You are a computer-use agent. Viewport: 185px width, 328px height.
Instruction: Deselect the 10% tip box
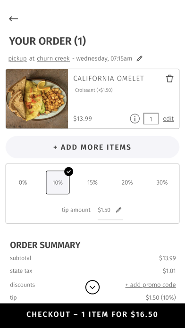click(x=58, y=183)
